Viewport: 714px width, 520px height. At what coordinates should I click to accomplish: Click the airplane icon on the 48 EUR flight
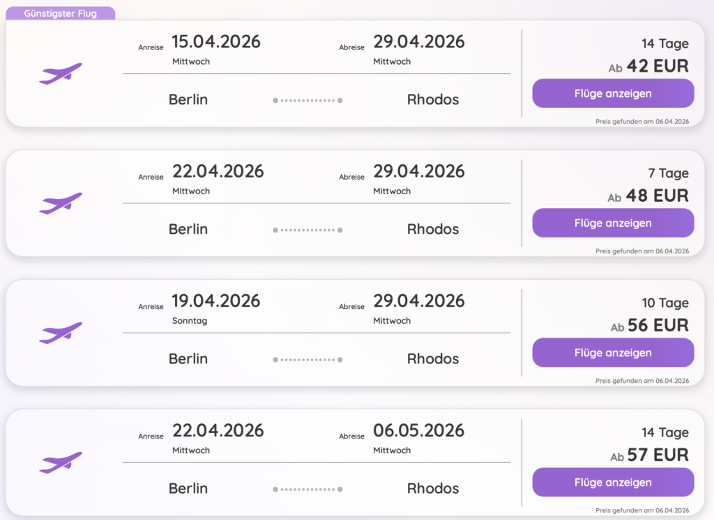(61, 203)
